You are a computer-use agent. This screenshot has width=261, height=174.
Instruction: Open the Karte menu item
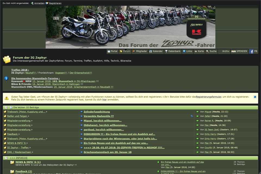pyautogui.click(x=199, y=51)
